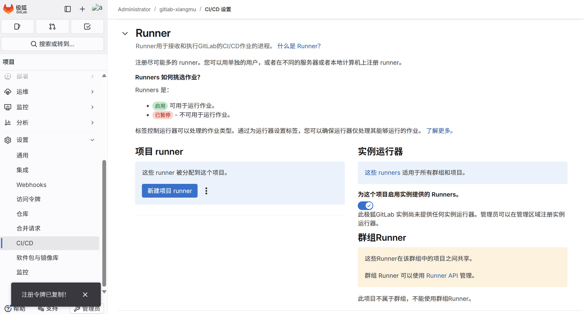Open the plus create-new menu
This screenshot has height=314, width=584.
pyautogui.click(x=82, y=9)
